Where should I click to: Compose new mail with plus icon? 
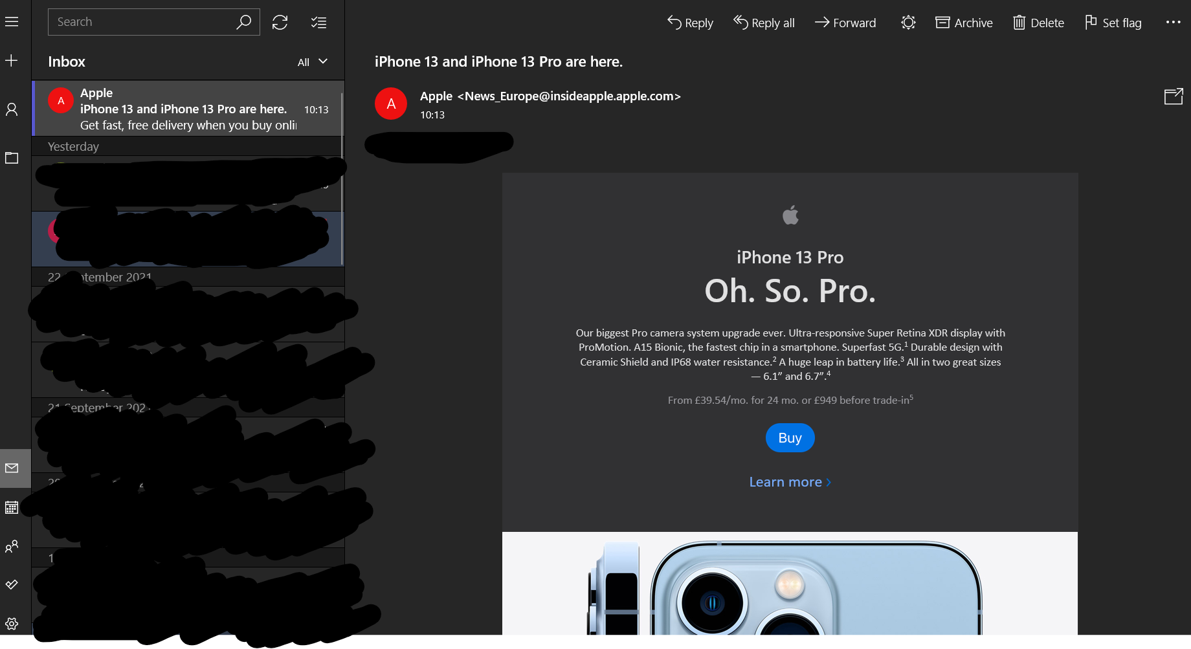[12, 61]
